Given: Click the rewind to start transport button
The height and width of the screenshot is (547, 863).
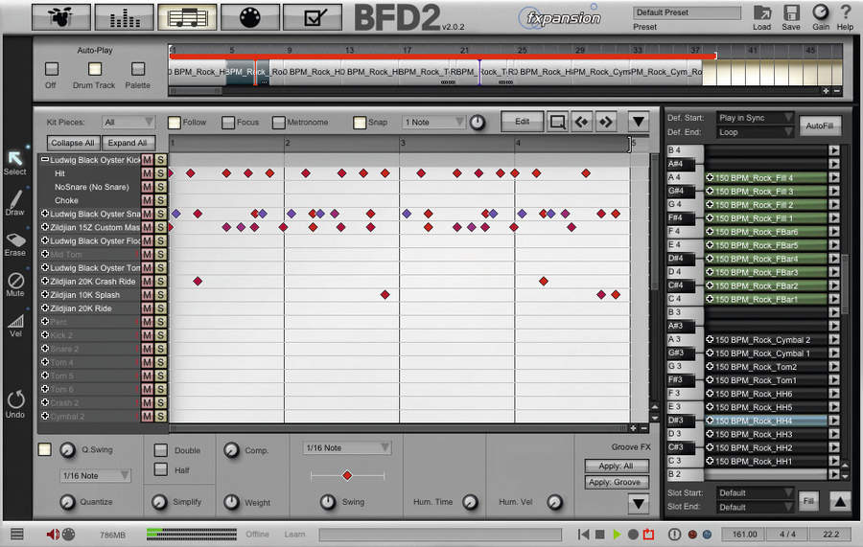Looking at the screenshot, I should point(583,535).
